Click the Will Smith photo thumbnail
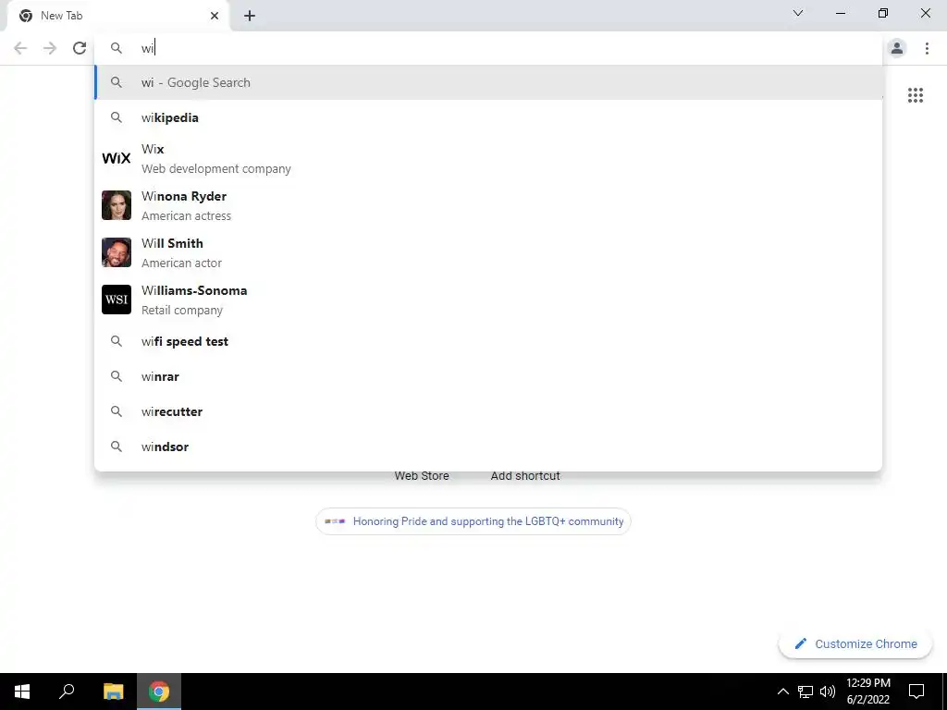The height and width of the screenshot is (710, 947). (116, 252)
